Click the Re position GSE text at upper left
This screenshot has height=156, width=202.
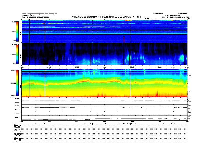click(x=35, y=17)
